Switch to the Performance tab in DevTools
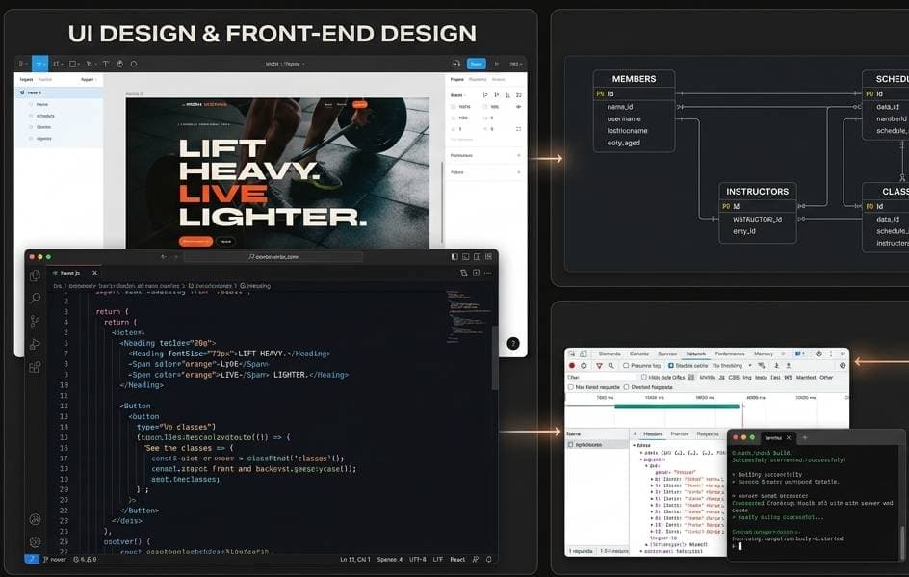This screenshot has width=909, height=577. [x=730, y=354]
